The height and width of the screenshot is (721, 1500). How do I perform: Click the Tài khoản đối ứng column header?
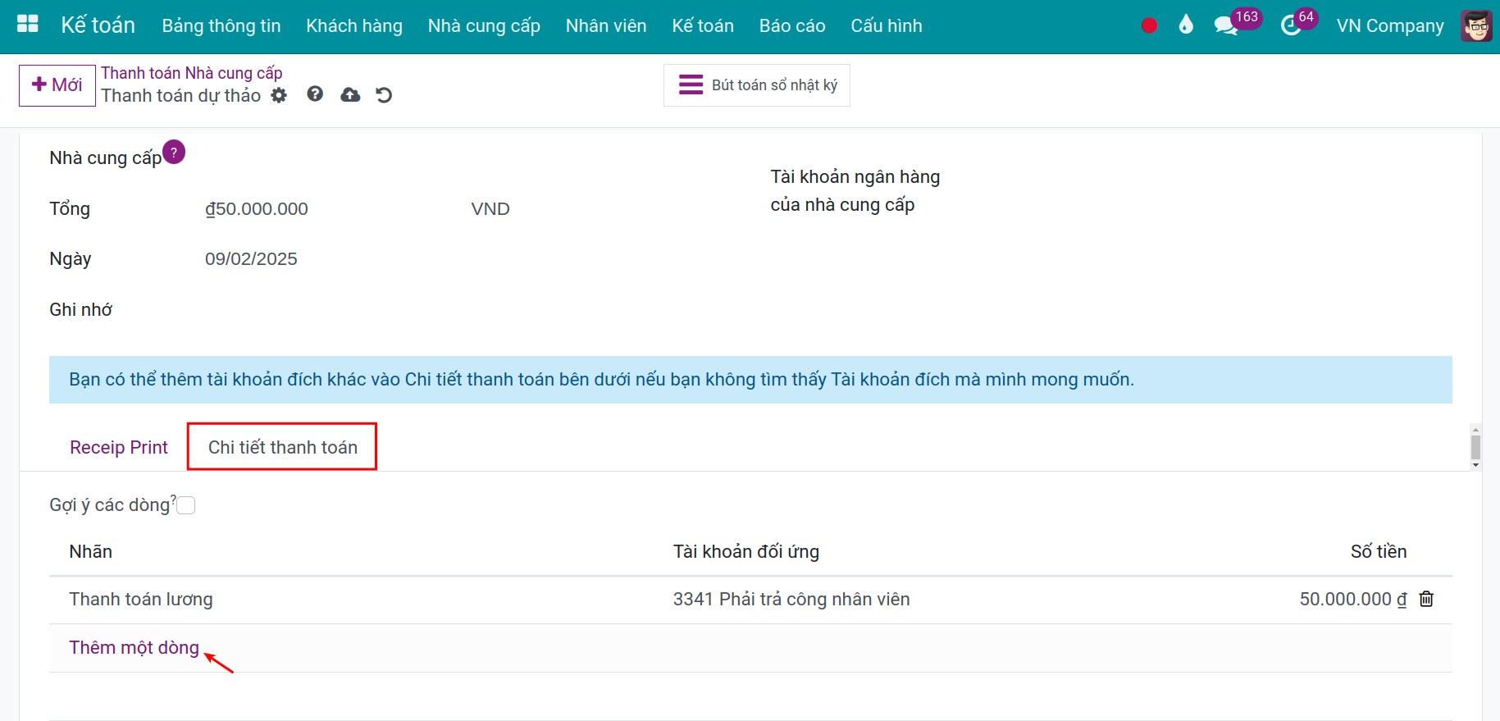(745, 552)
